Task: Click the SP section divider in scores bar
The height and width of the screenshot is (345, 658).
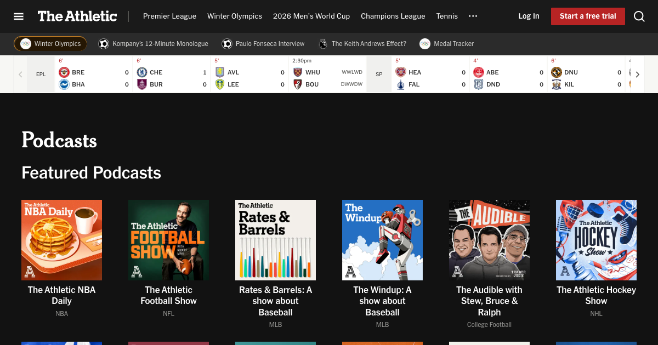Action: [x=378, y=74]
